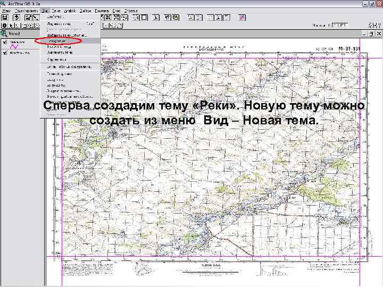Click the View2 window title bar
Viewport: 383px width, 287px height.
click(x=181, y=33)
